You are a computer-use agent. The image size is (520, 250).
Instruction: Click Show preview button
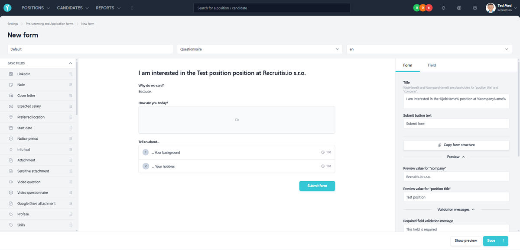click(x=466, y=240)
